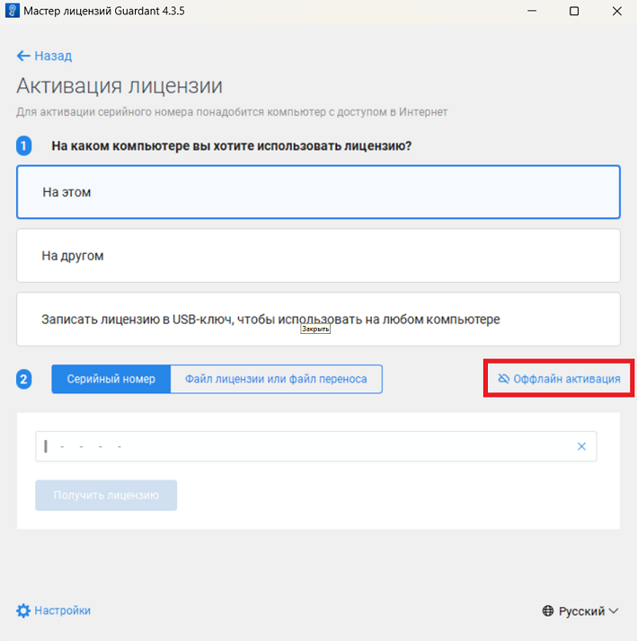Open the Оффлайн активация link
The image size is (637, 641).
pos(566,379)
